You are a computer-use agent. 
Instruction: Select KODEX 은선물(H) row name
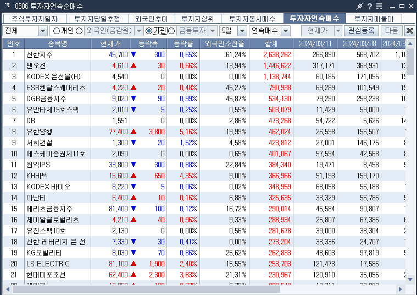click(53, 77)
